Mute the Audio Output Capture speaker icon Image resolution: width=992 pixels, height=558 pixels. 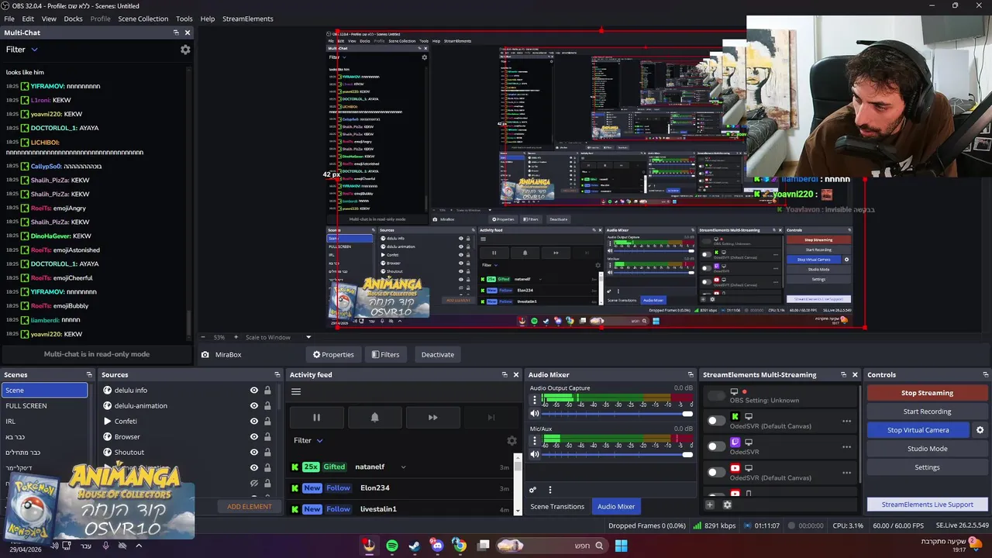coord(534,415)
